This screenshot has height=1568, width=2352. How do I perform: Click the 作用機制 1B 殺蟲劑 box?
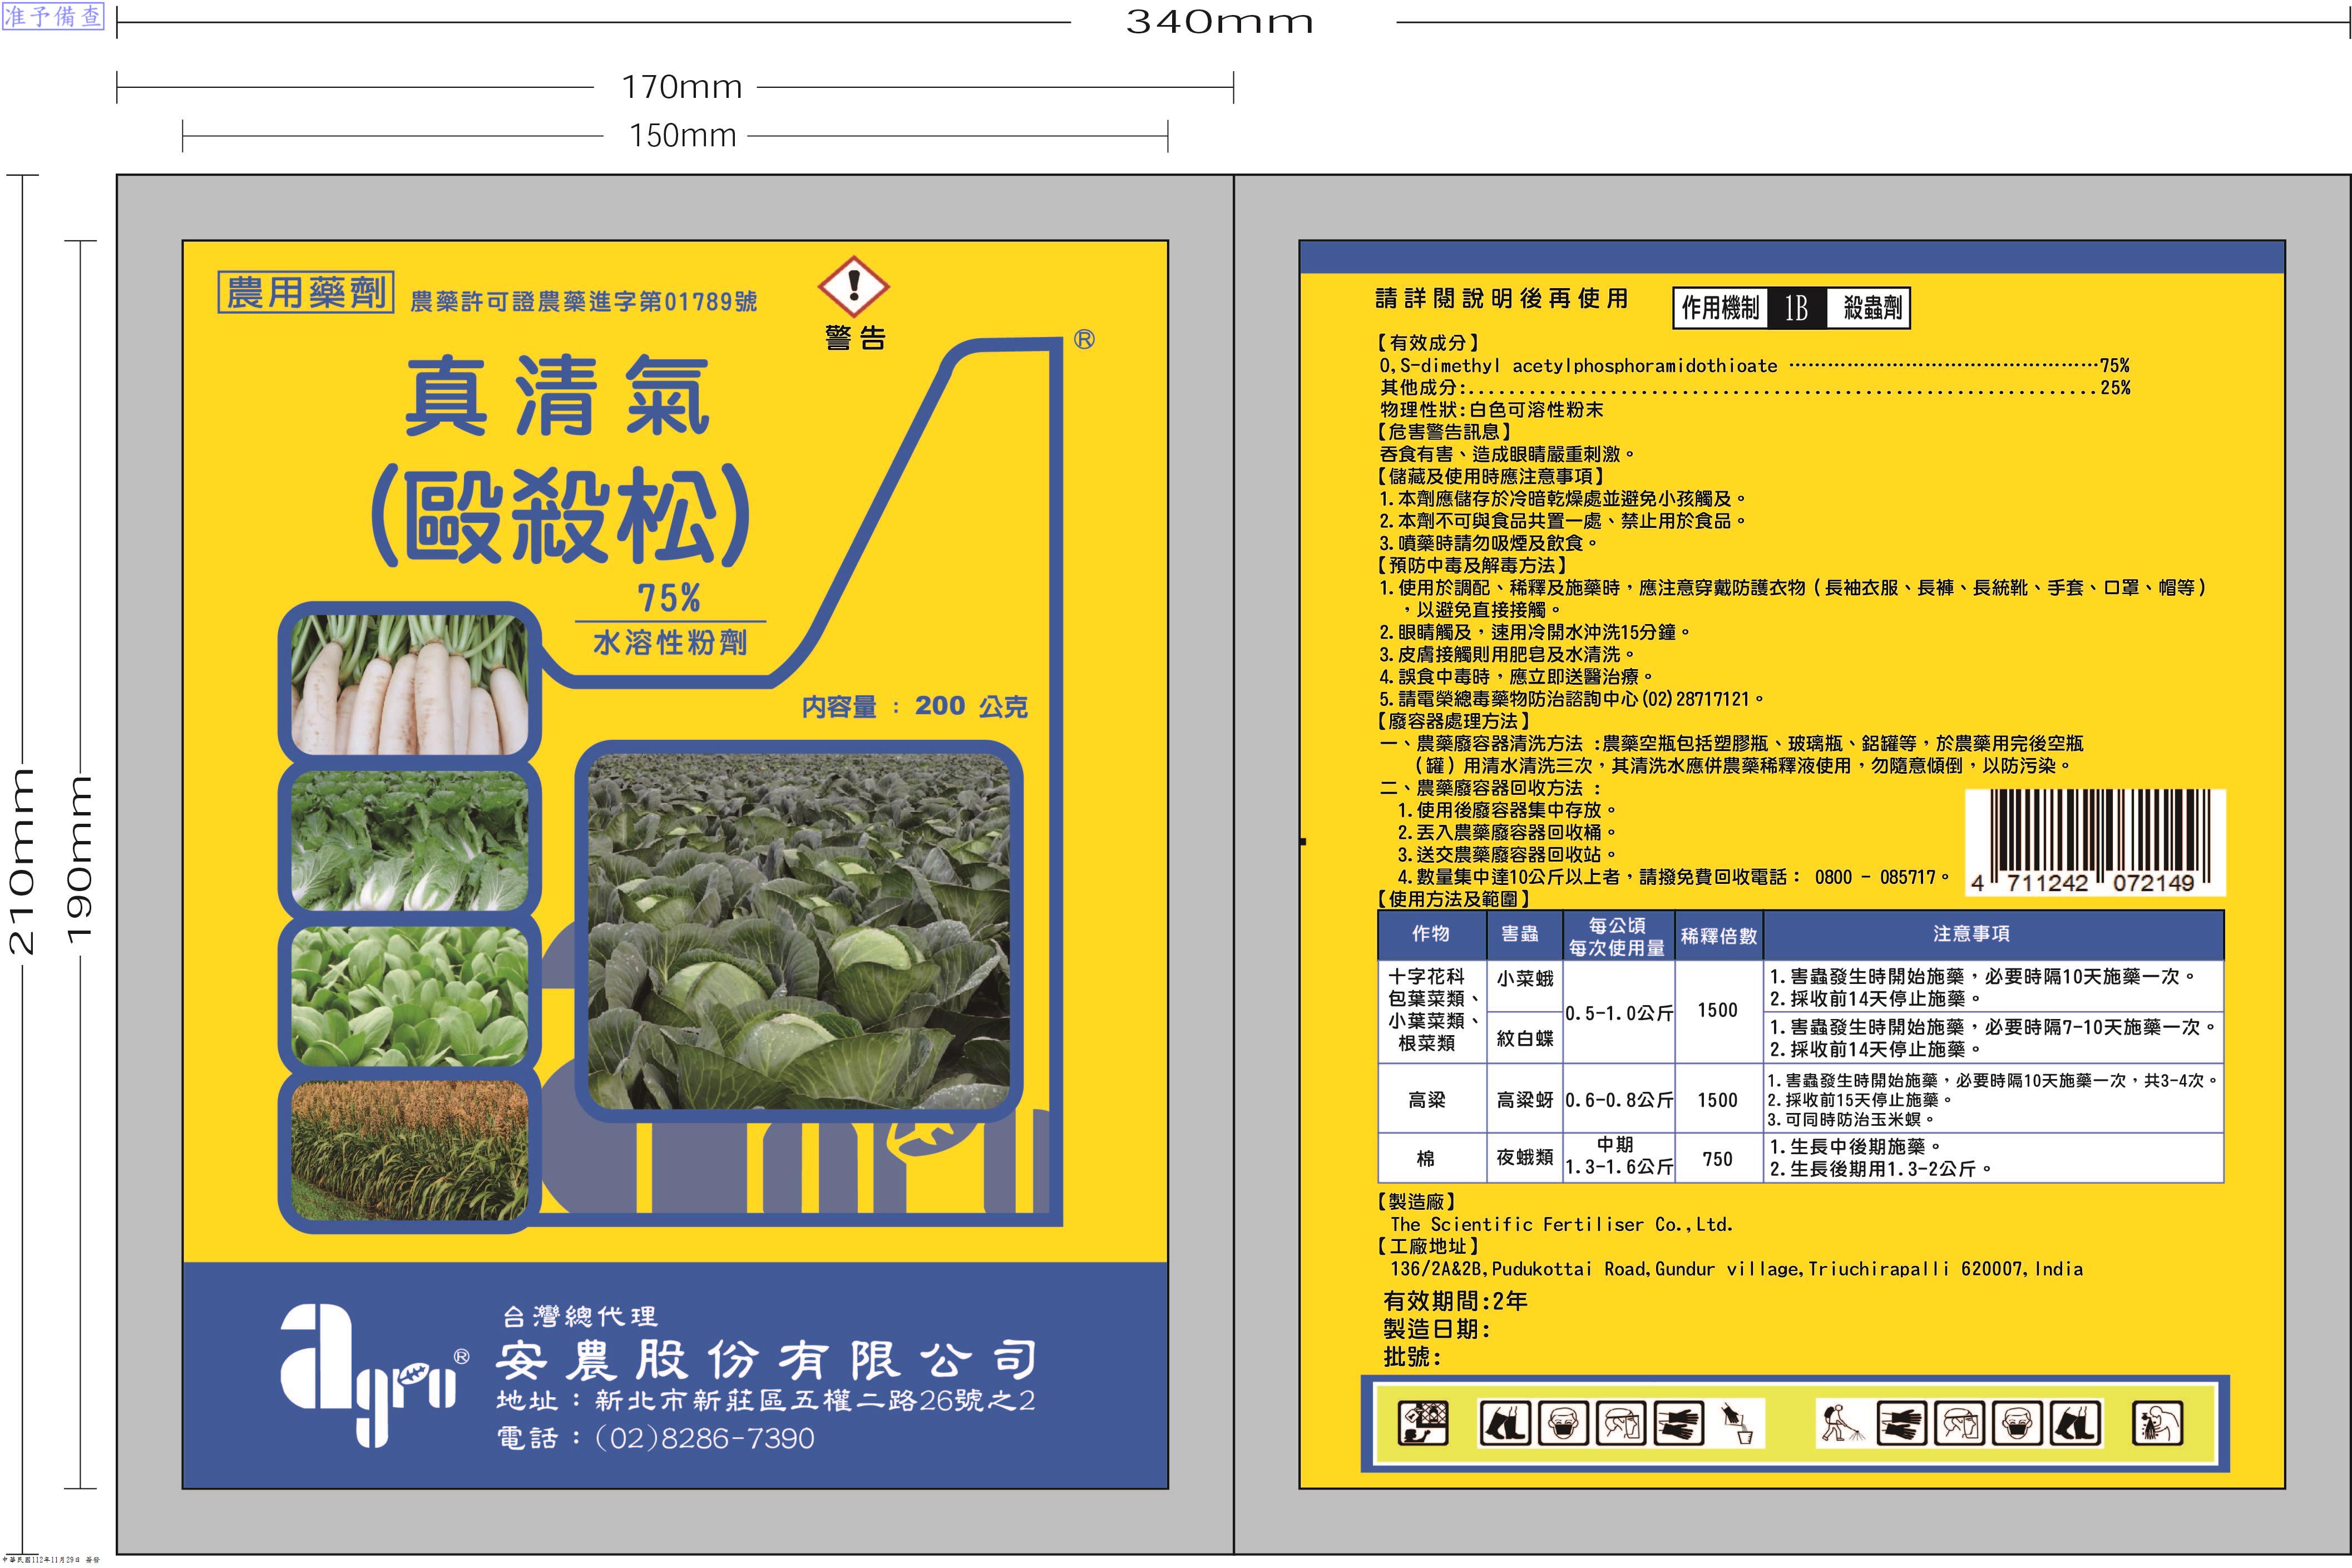tap(1791, 308)
